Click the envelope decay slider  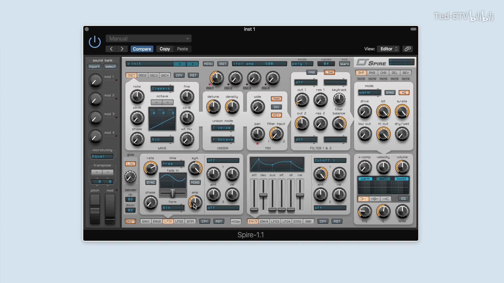[x=263, y=195]
